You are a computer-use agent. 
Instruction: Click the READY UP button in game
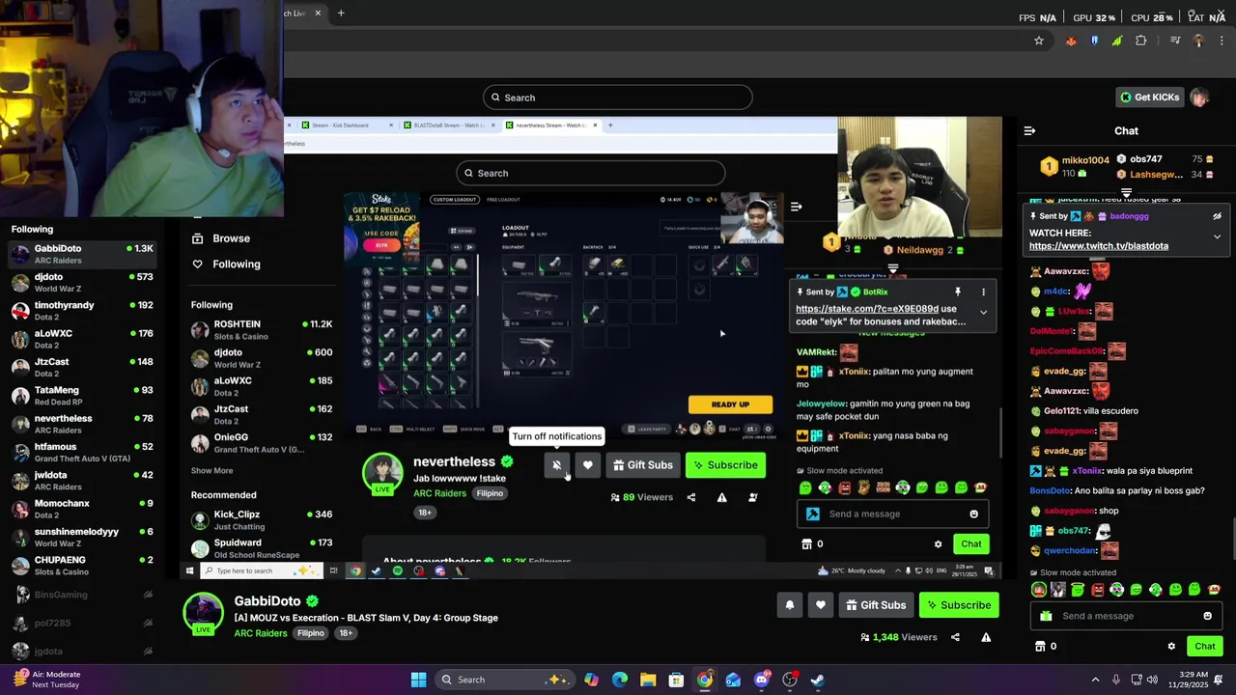click(x=730, y=404)
